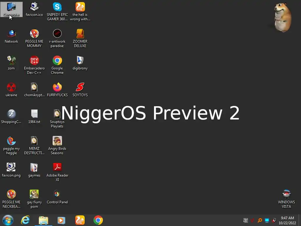Select the Angry Birds Seasons shortcut

(x=57, y=145)
